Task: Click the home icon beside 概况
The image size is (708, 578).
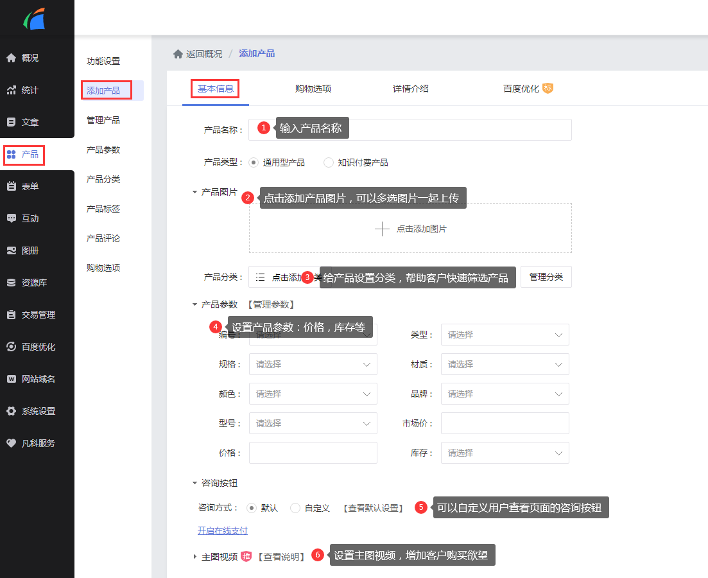Action: point(11,58)
